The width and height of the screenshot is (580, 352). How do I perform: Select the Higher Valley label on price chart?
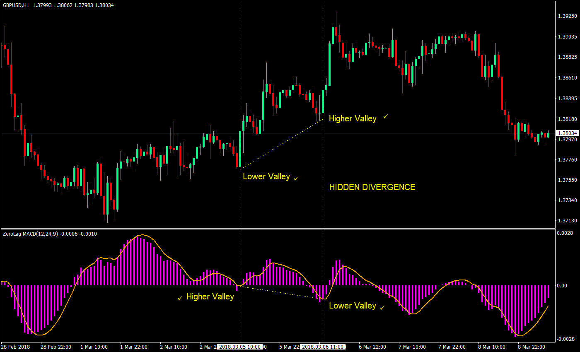pyautogui.click(x=353, y=118)
